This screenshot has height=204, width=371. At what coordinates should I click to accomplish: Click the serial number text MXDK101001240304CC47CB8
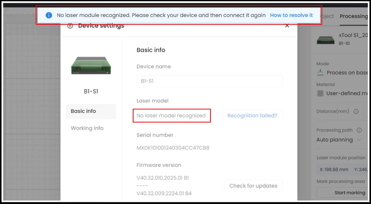pyautogui.click(x=173, y=148)
